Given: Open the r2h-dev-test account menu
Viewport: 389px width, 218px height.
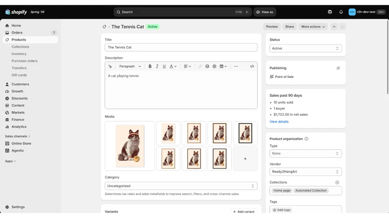Looking at the screenshot, I should (x=367, y=12).
